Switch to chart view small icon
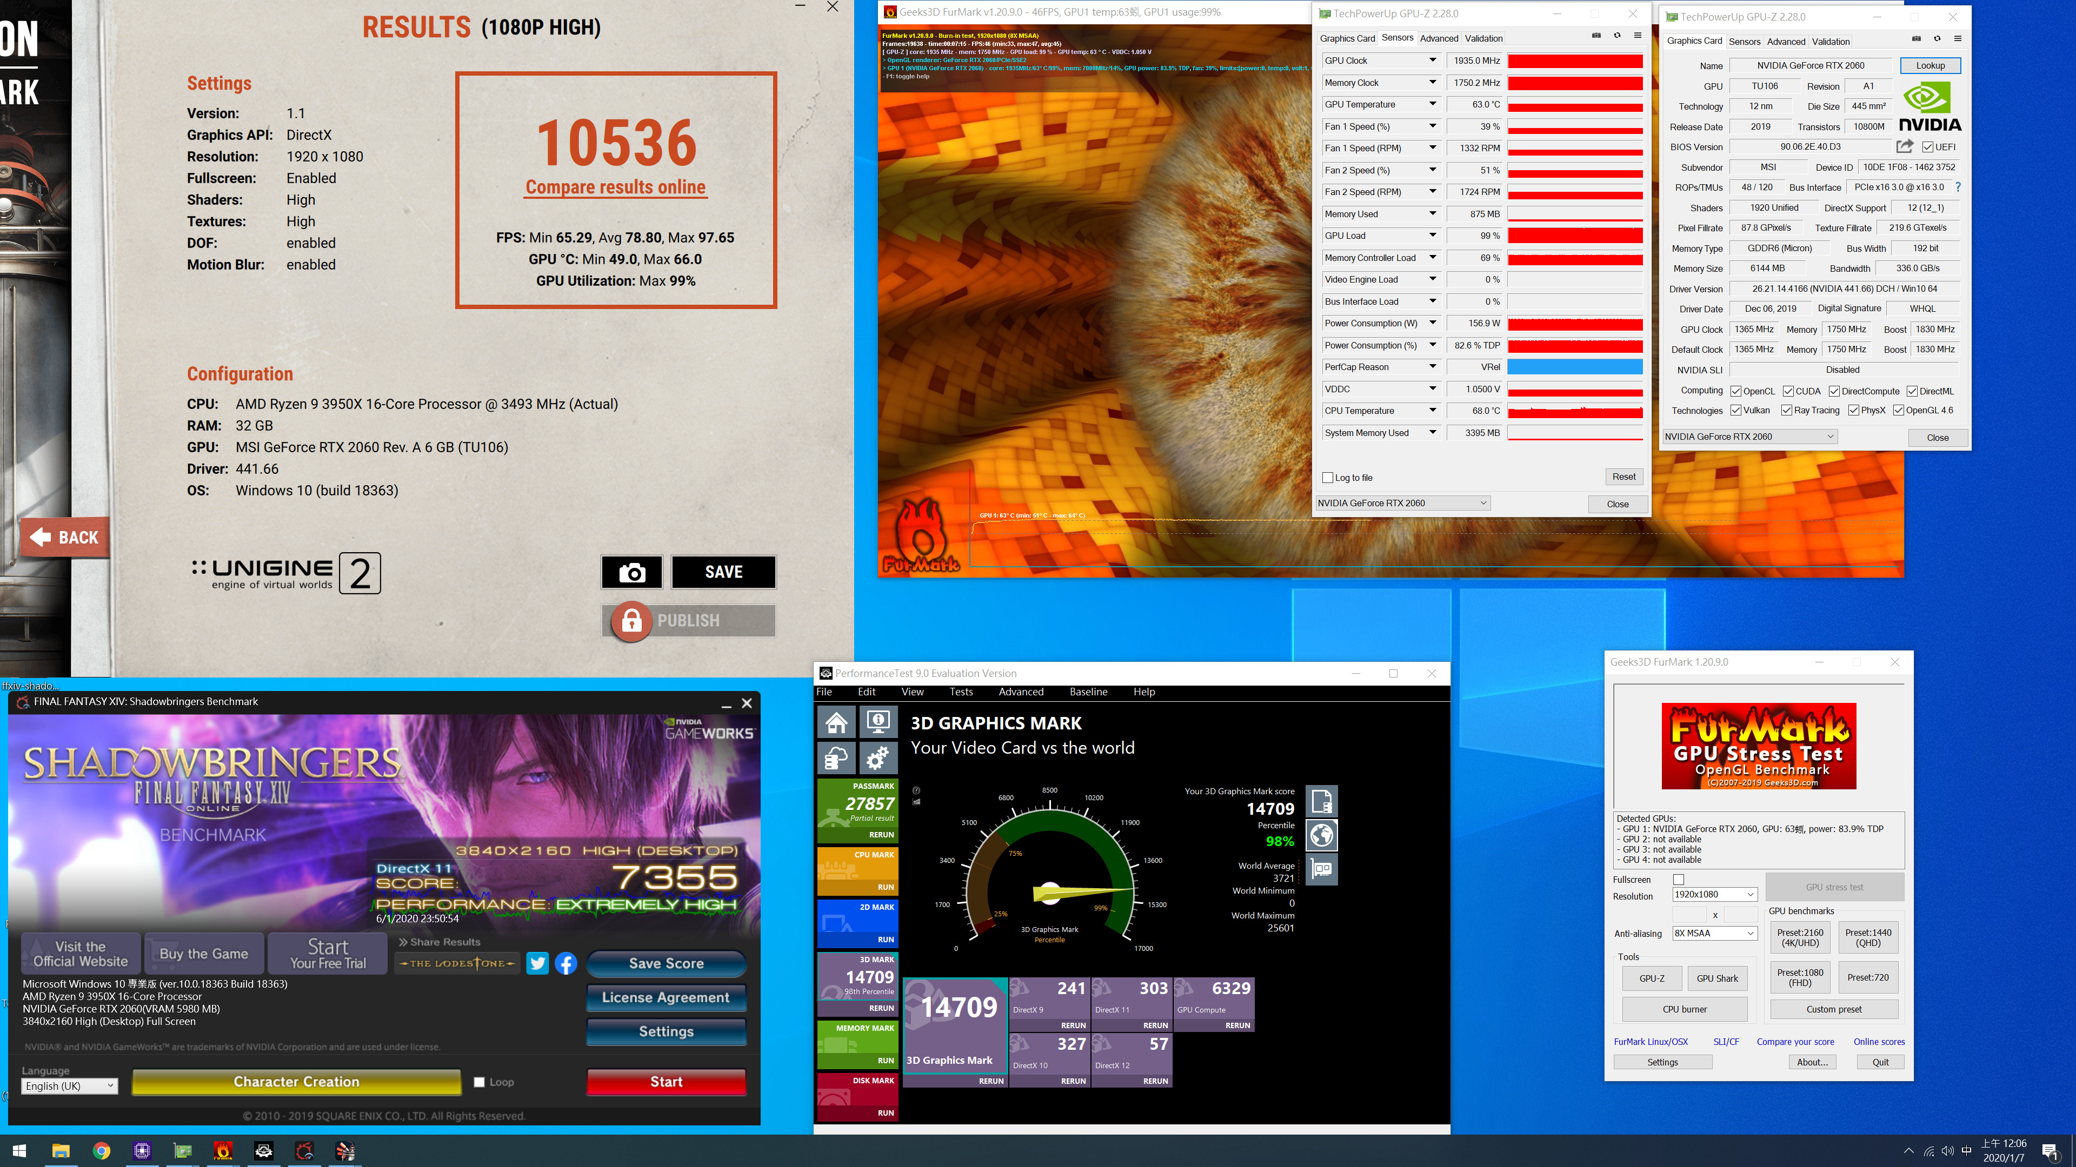The height and width of the screenshot is (1167, 2076). click(x=916, y=801)
